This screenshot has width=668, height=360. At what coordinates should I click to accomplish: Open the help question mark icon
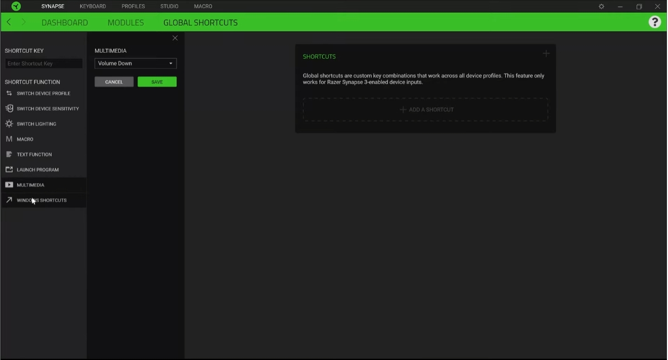(654, 22)
